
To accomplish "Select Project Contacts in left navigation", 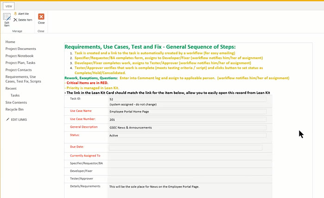I will (19, 69).
